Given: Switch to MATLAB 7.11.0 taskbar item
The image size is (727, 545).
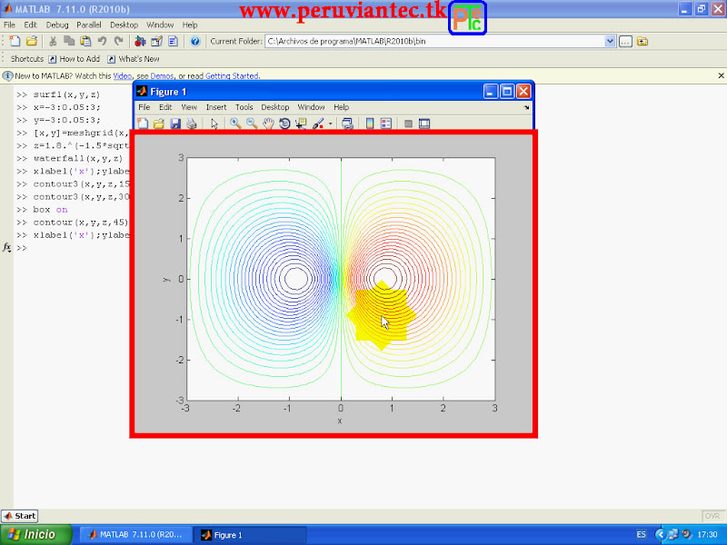Looking at the screenshot, I should pos(135,535).
